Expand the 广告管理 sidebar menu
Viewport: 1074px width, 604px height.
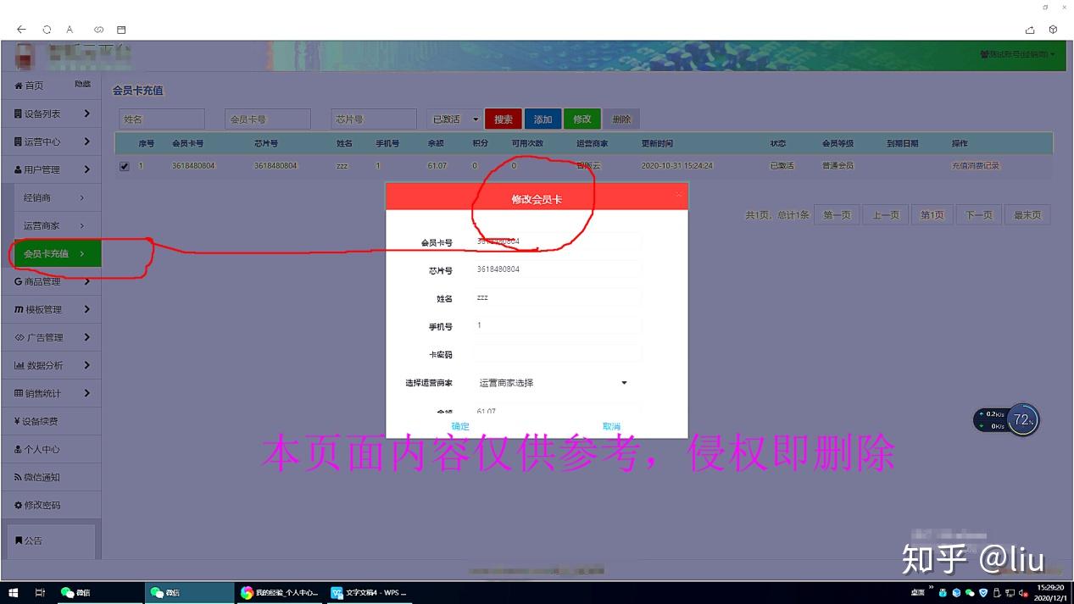pos(51,337)
